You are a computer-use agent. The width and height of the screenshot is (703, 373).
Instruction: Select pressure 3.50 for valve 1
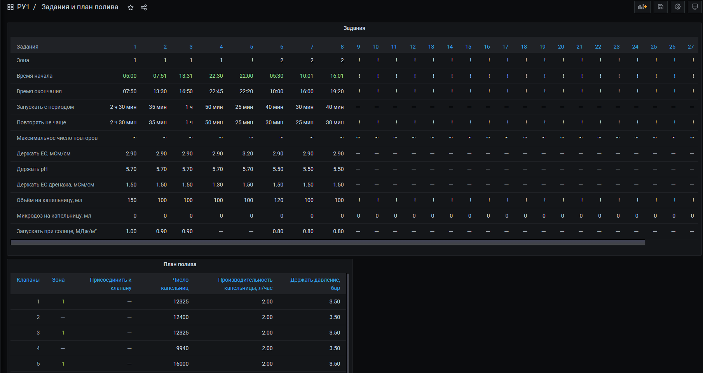point(335,302)
